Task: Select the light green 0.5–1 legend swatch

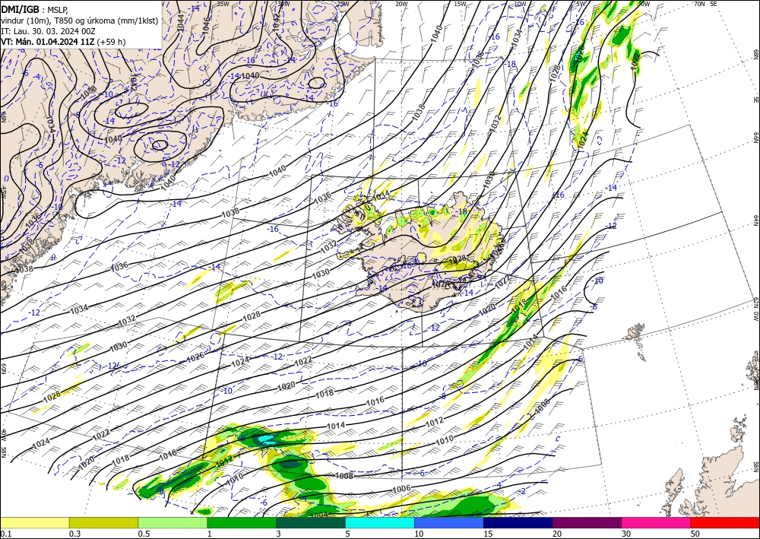Action: coord(173,522)
